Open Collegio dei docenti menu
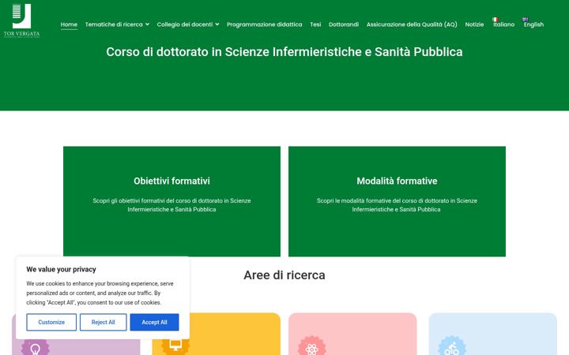The width and height of the screenshot is (569, 355). point(185,24)
